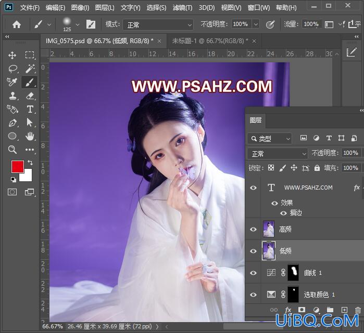Select the Clone Stamp tool
Image resolution: width=364 pixels, height=333 pixels.
12,96
